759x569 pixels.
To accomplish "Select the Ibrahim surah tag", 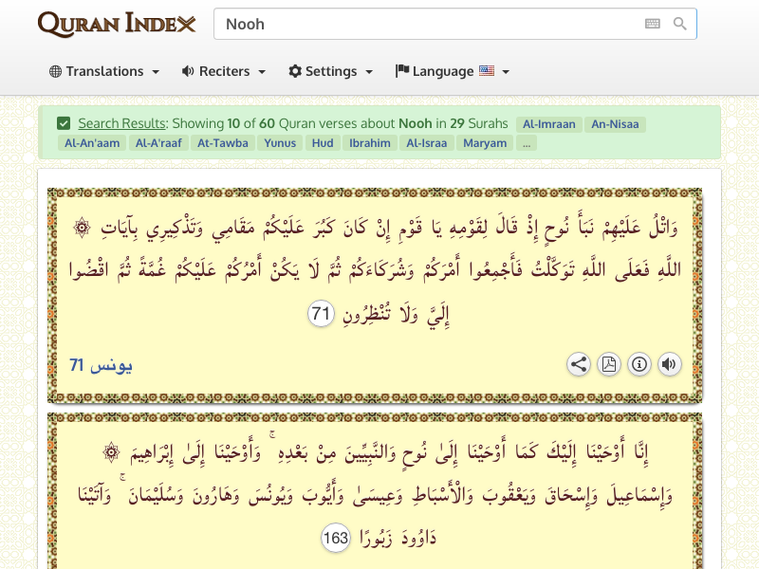I will tap(370, 143).
